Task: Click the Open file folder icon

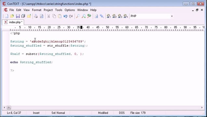Action: (12, 16)
